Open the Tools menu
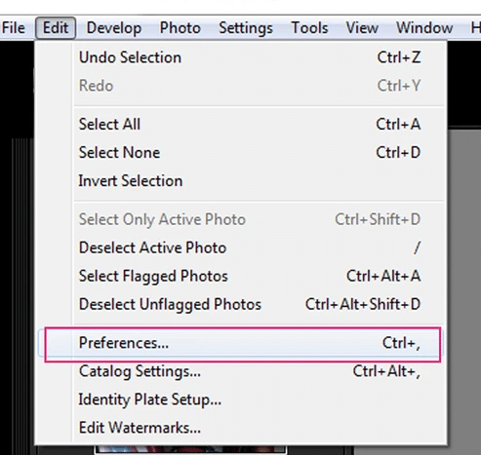Image resolution: width=481 pixels, height=455 pixels. click(x=309, y=28)
